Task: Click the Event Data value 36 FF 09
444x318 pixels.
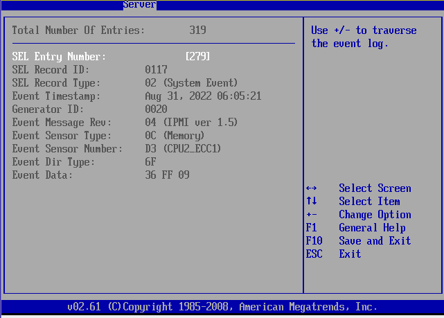Action: [x=167, y=175]
